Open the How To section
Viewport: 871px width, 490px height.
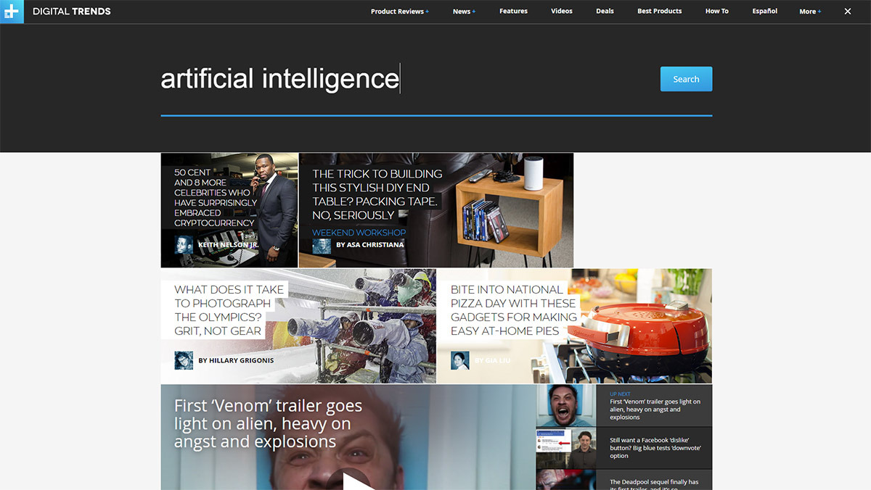pos(717,12)
